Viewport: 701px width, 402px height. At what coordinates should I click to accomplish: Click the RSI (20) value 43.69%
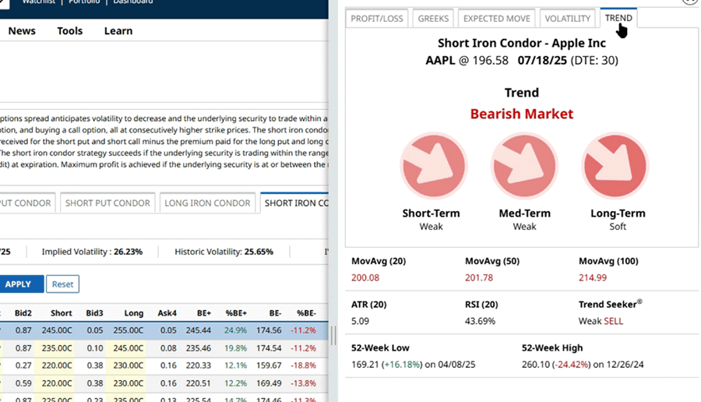click(x=480, y=321)
